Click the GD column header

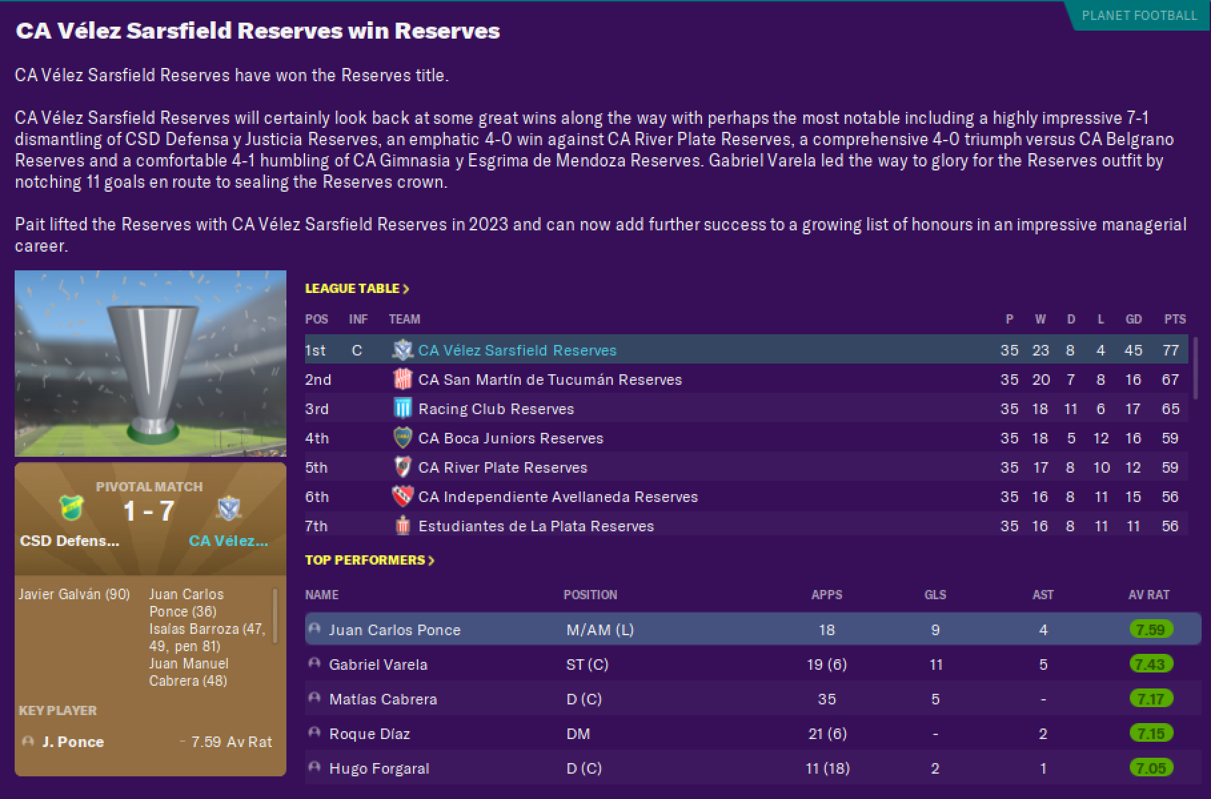point(1134,319)
